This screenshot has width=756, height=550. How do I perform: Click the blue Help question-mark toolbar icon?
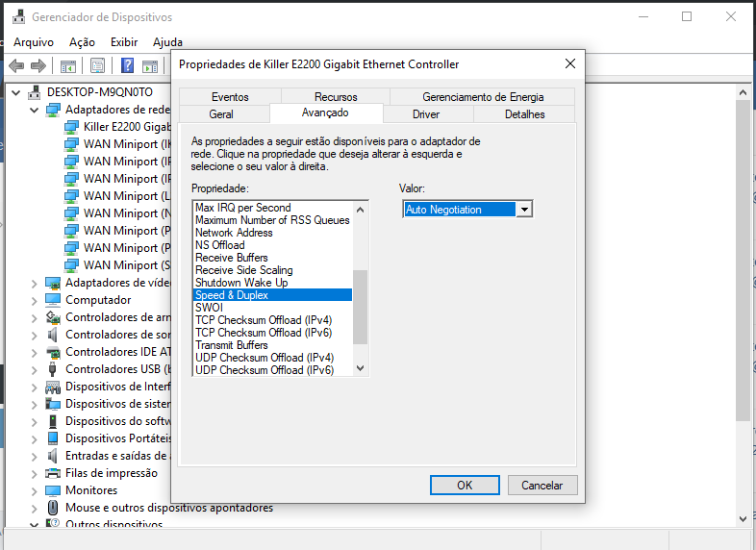tap(127, 65)
